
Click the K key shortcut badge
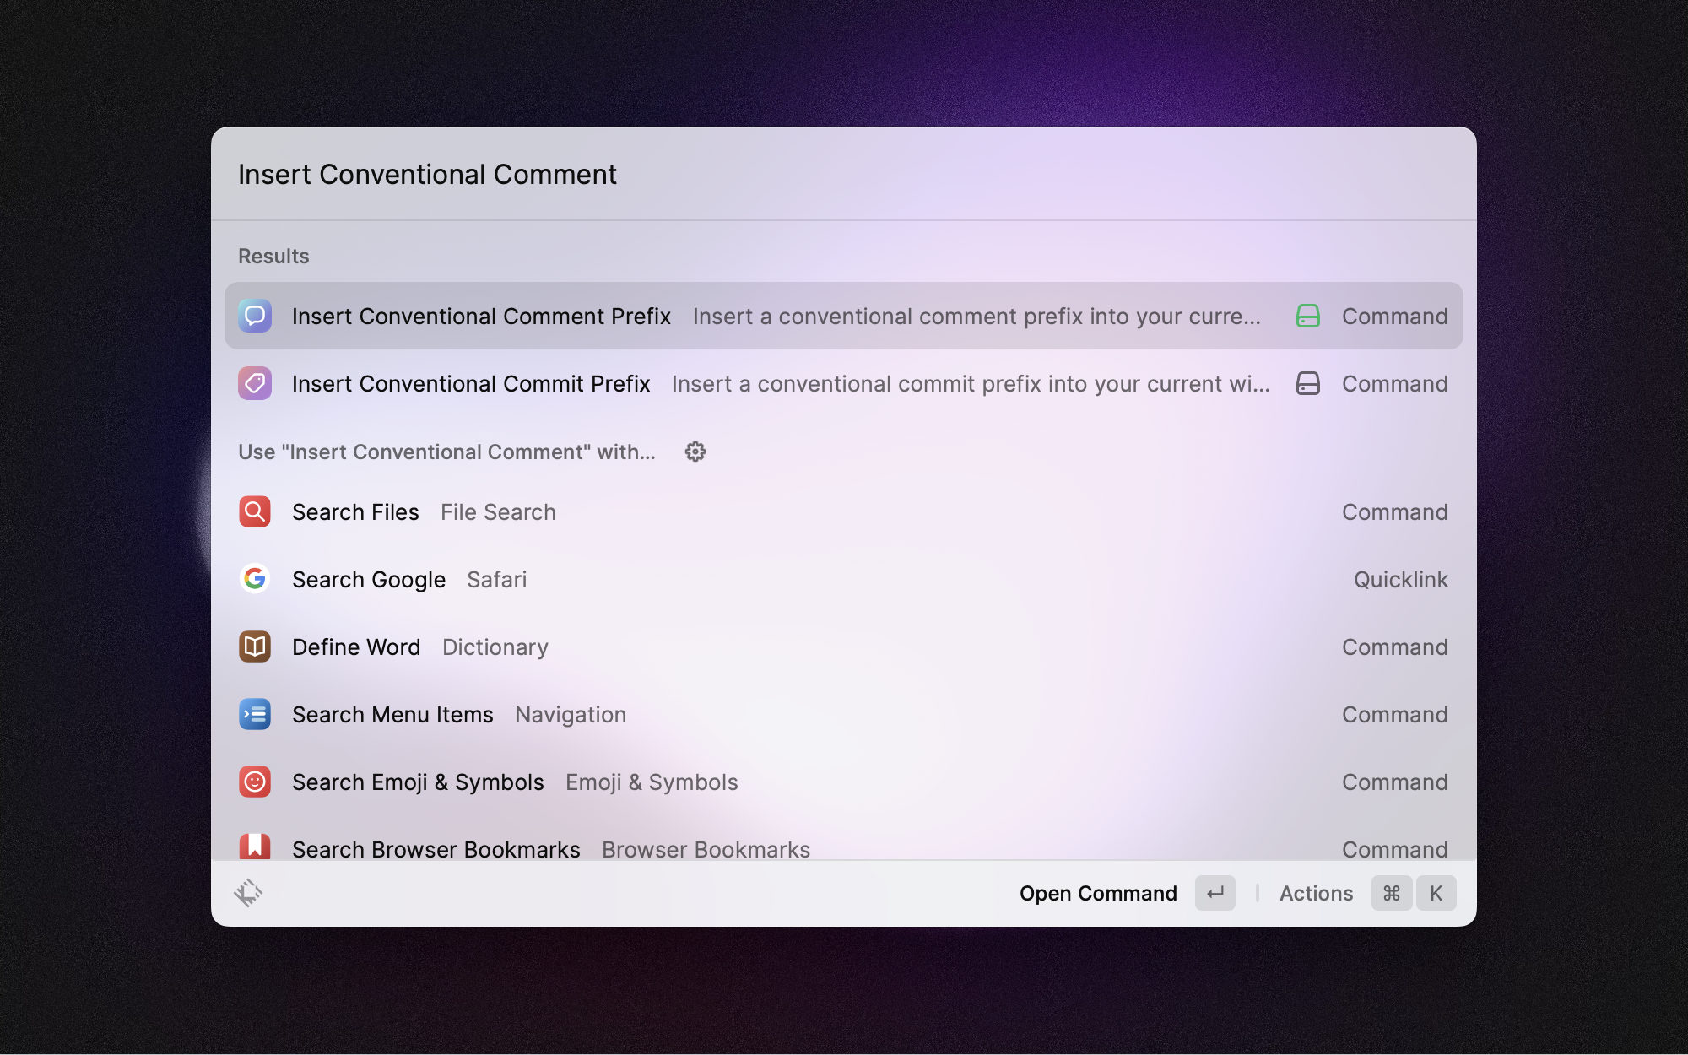click(x=1436, y=893)
